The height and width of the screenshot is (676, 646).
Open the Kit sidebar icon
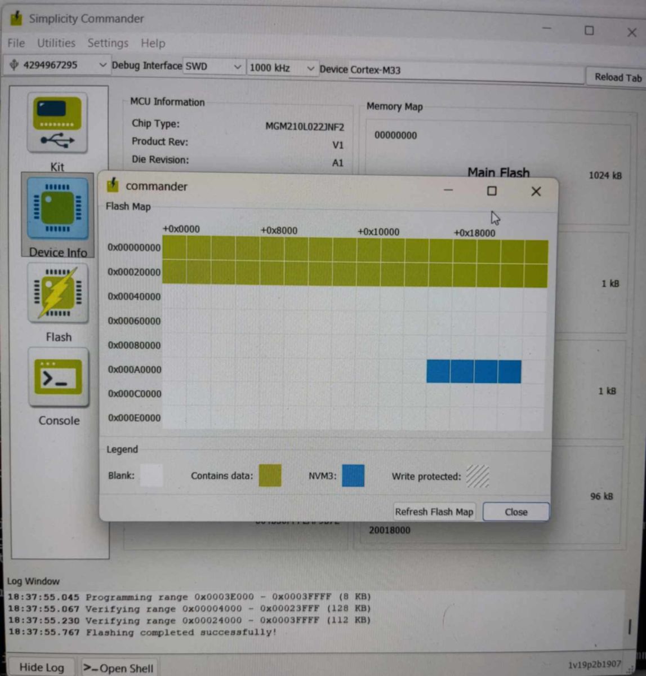pyautogui.click(x=57, y=124)
